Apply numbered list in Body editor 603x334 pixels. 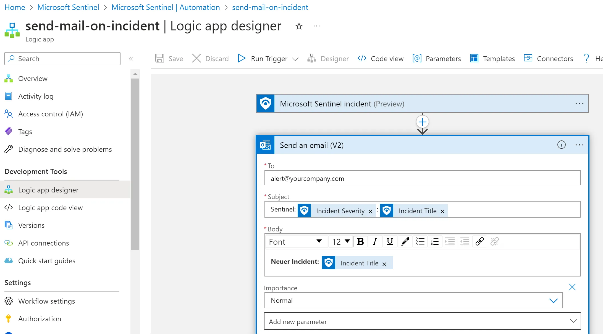435,242
